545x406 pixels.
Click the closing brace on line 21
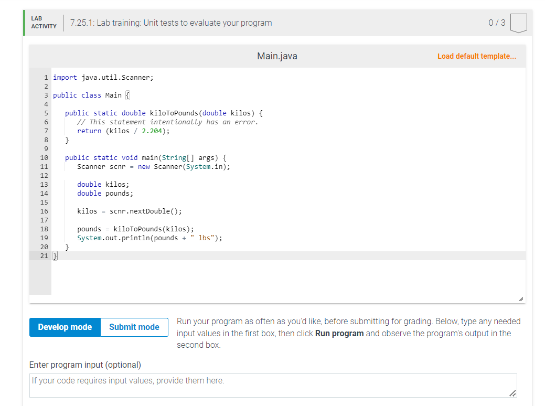tap(55, 255)
